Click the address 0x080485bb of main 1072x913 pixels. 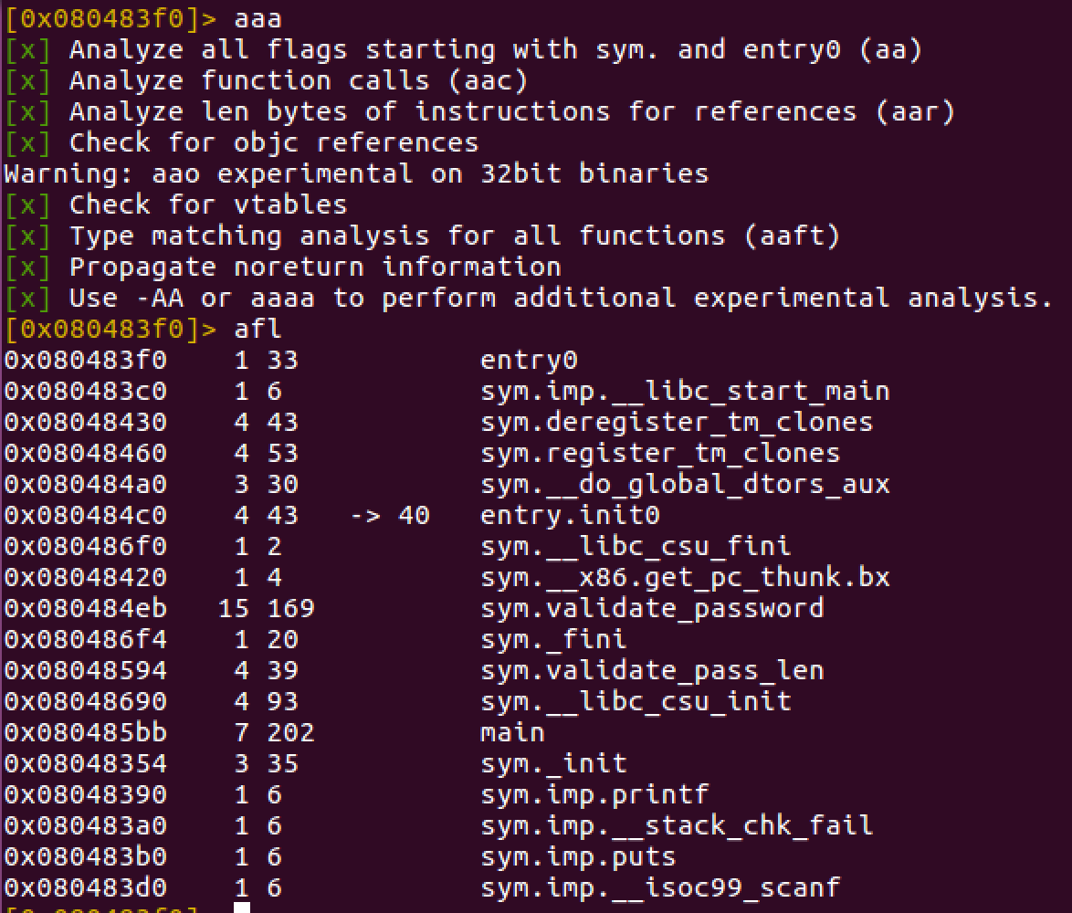click(x=85, y=732)
